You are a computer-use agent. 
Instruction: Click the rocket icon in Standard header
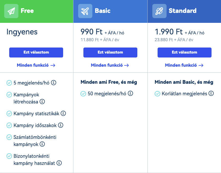click(159, 11)
